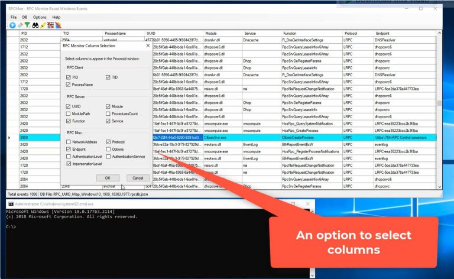Click the ProcessName column header

tap(124, 33)
